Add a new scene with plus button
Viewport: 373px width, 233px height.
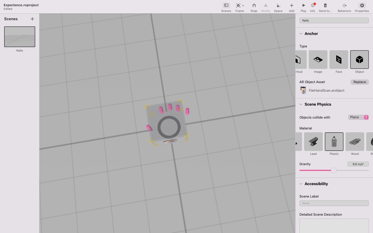click(32, 19)
